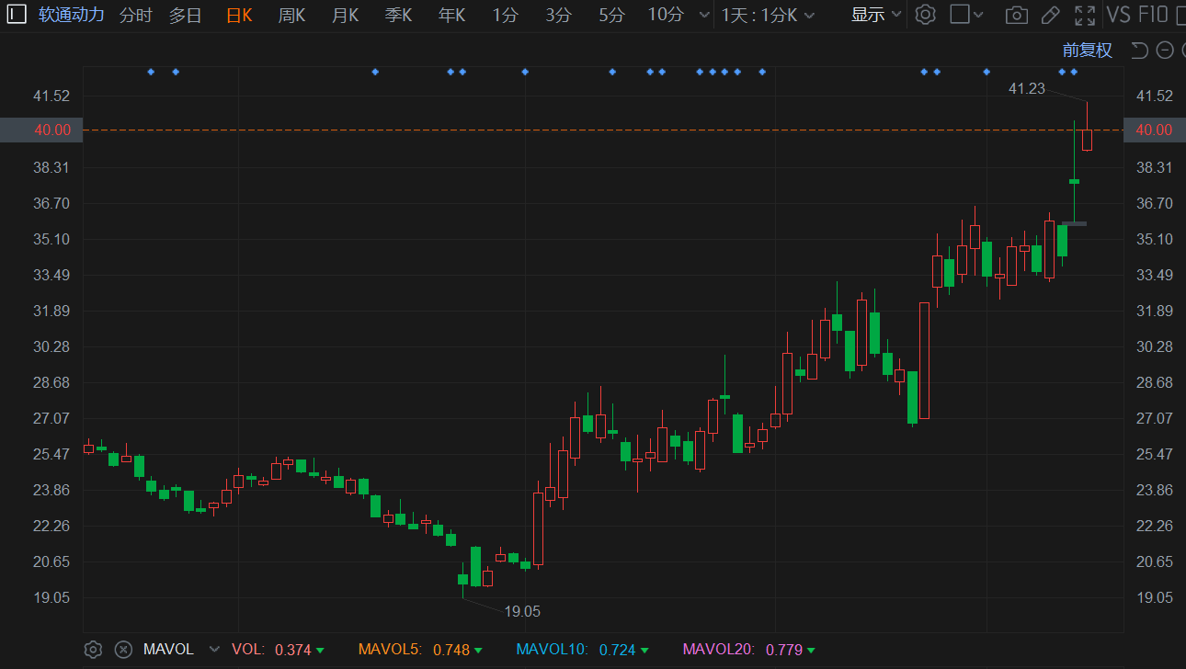Open the F10 company info

pyautogui.click(x=1153, y=15)
